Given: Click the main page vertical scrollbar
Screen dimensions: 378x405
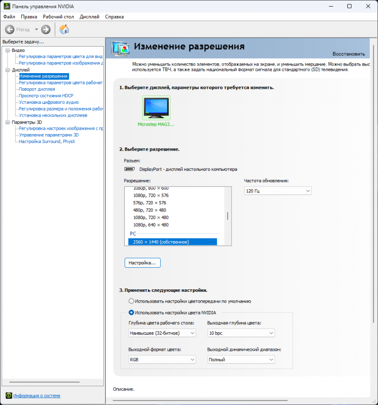Looking at the screenshot, I should tap(374, 184).
